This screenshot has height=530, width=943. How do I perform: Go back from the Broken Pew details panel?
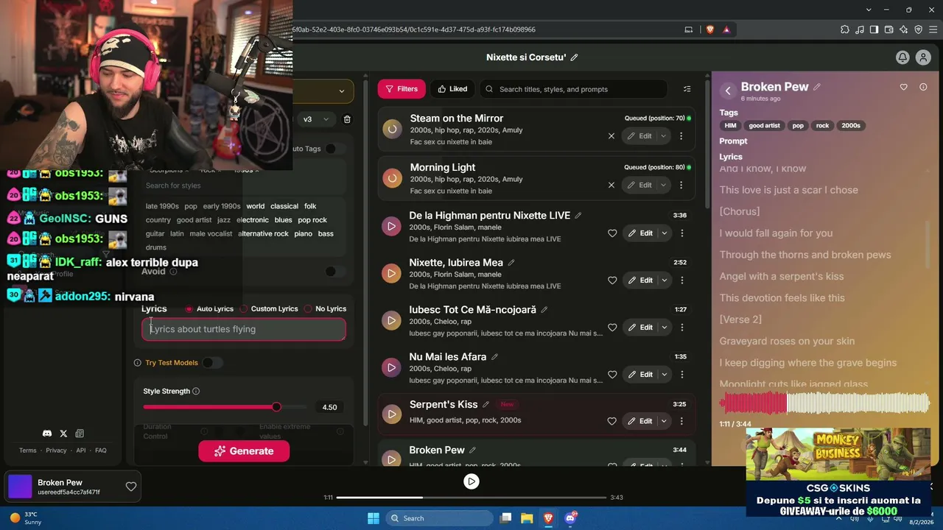(728, 91)
